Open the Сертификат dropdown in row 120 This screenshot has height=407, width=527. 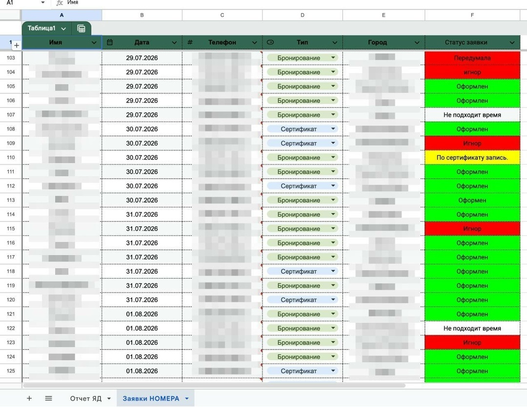click(x=333, y=300)
